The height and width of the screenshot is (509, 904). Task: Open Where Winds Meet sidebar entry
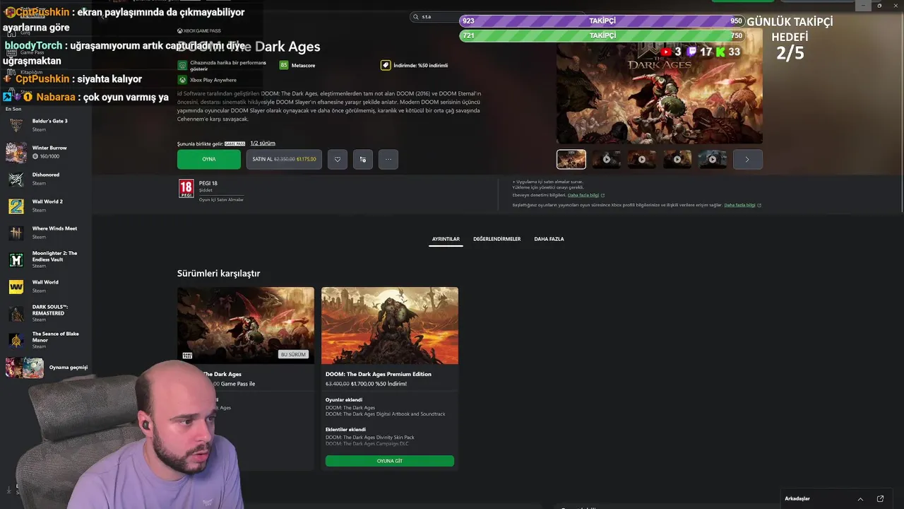[x=46, y=233]
